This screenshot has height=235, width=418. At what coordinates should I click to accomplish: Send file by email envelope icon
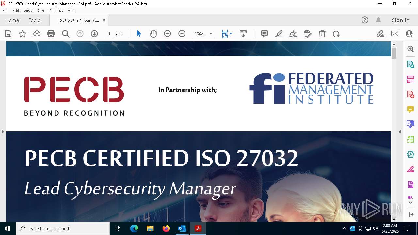coord(395,34)
